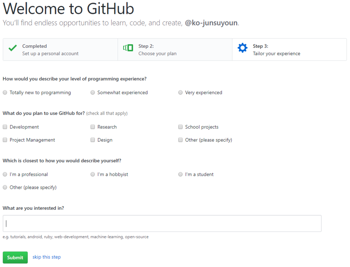
Task: Select "Somewhat experienced" experience level
Action: coord(92,92)
